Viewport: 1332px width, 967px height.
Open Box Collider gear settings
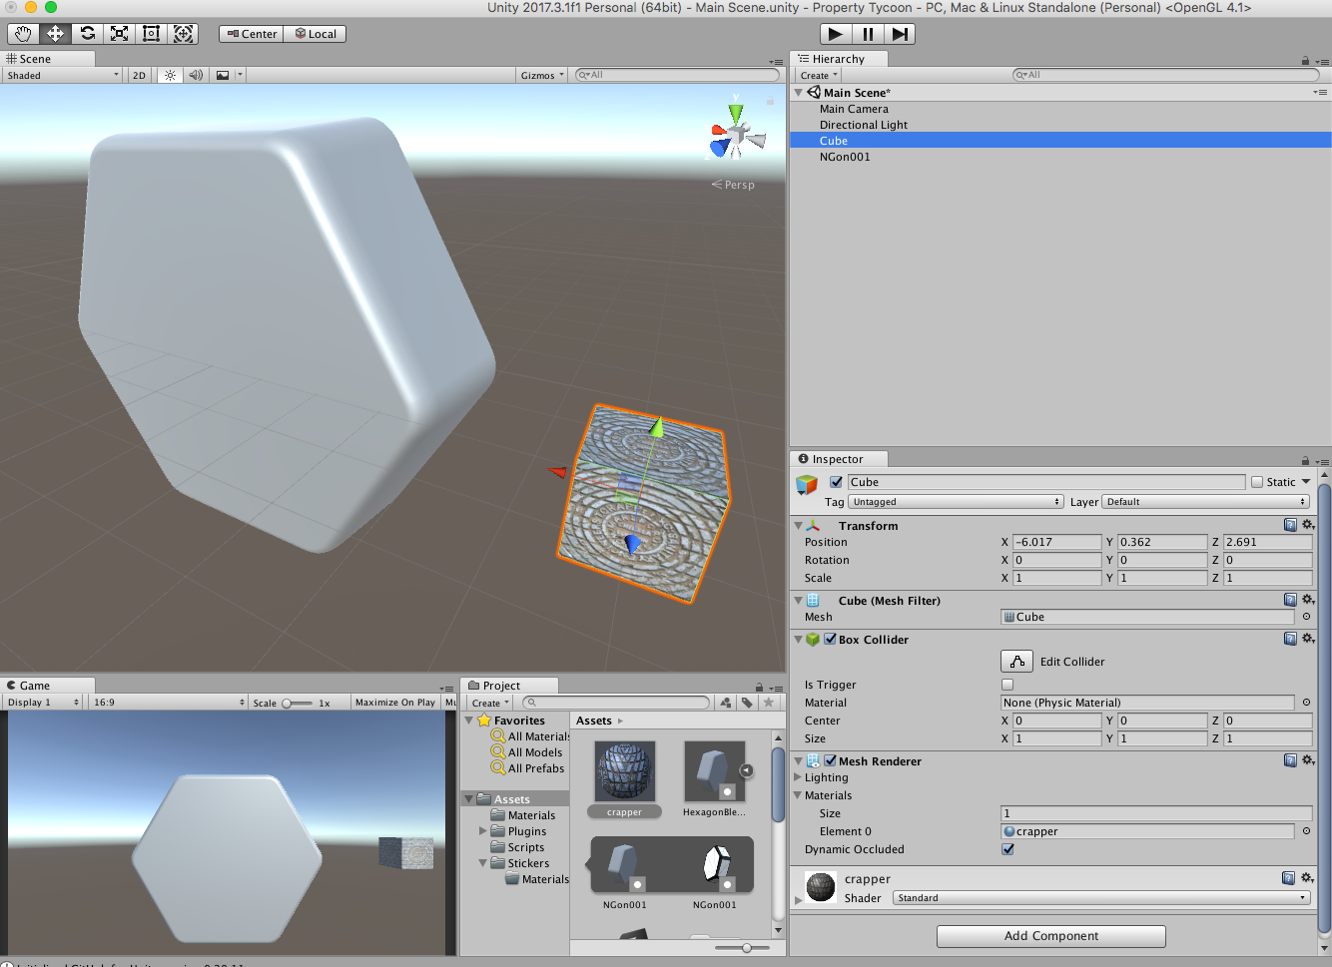tap(1308, 639)
